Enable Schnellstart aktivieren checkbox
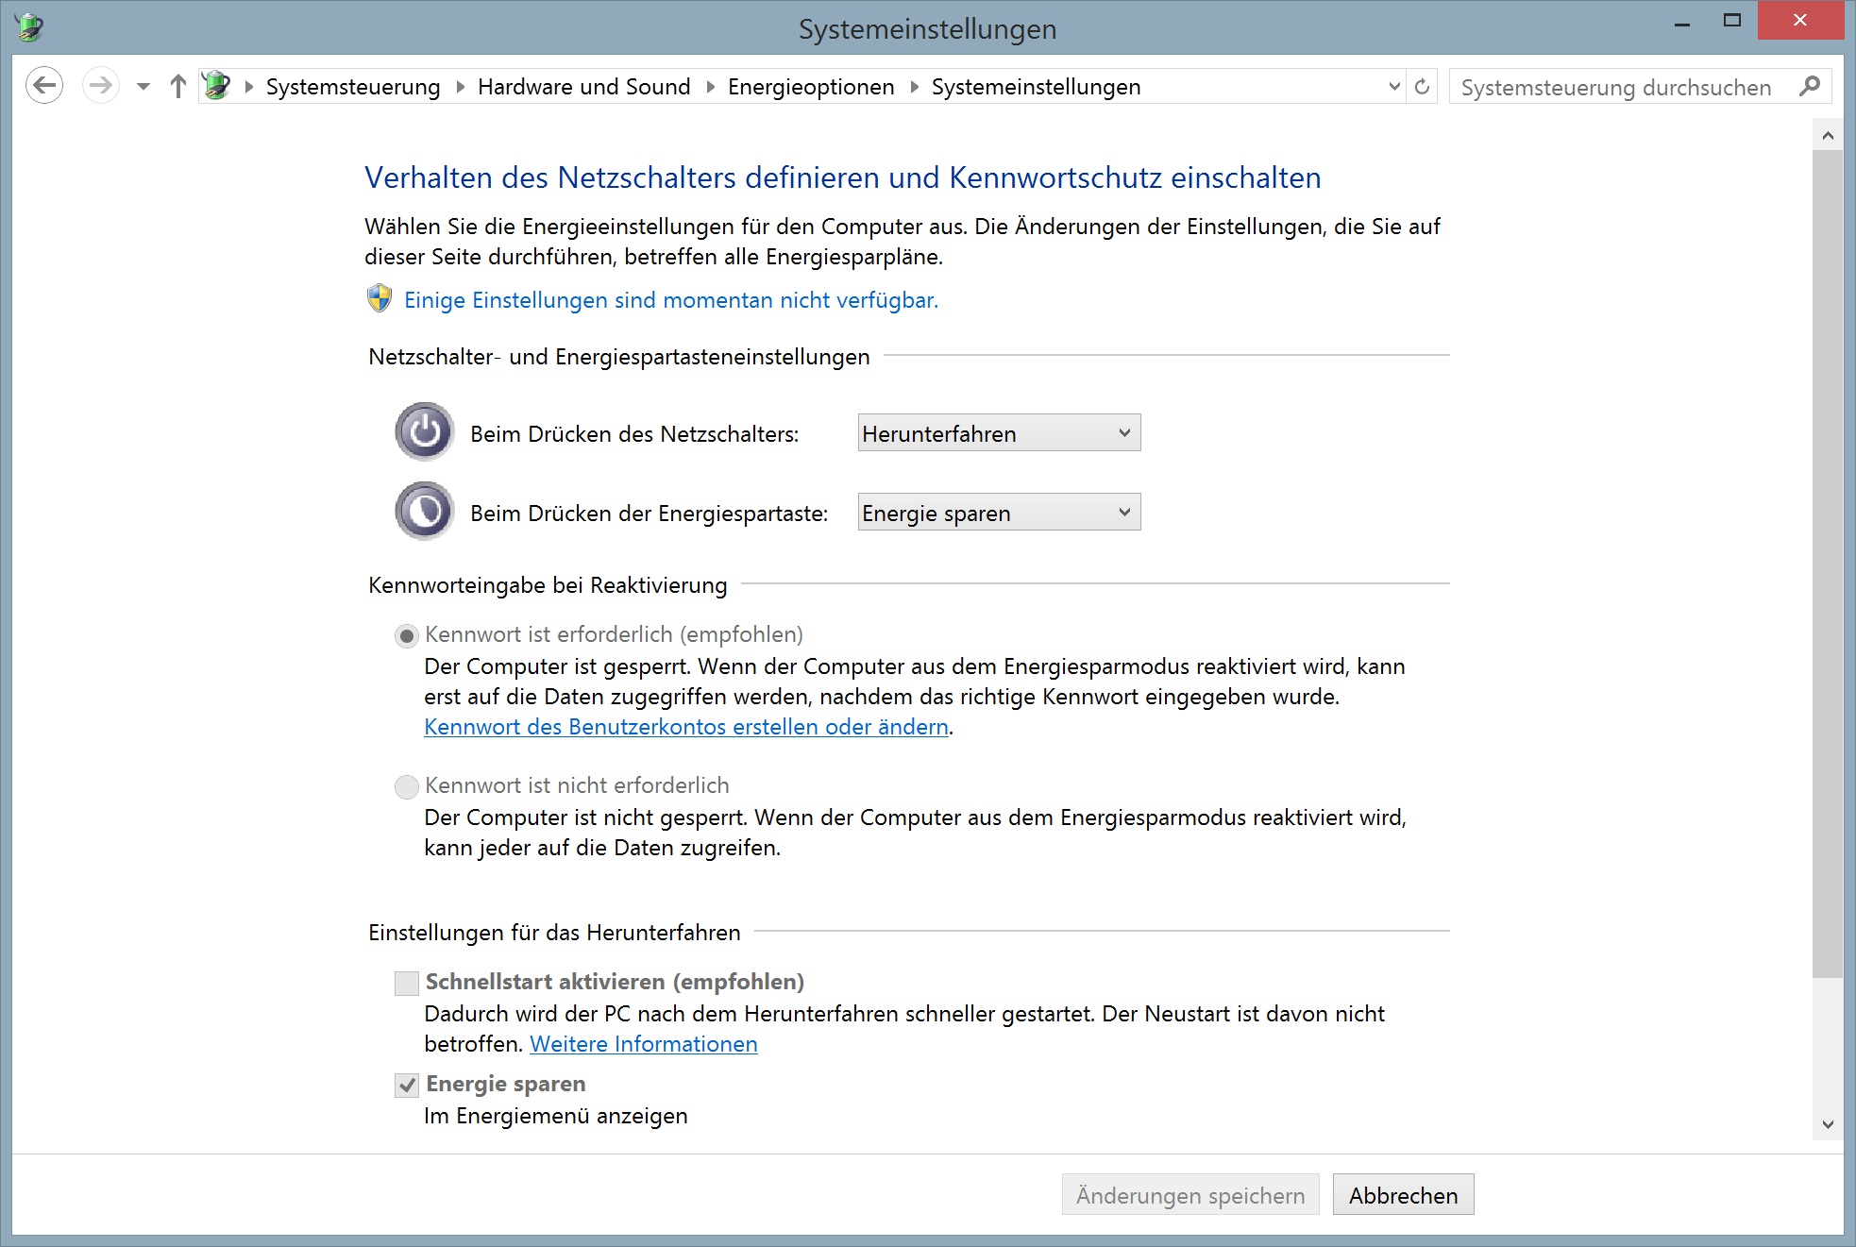 tap(407, 983)
